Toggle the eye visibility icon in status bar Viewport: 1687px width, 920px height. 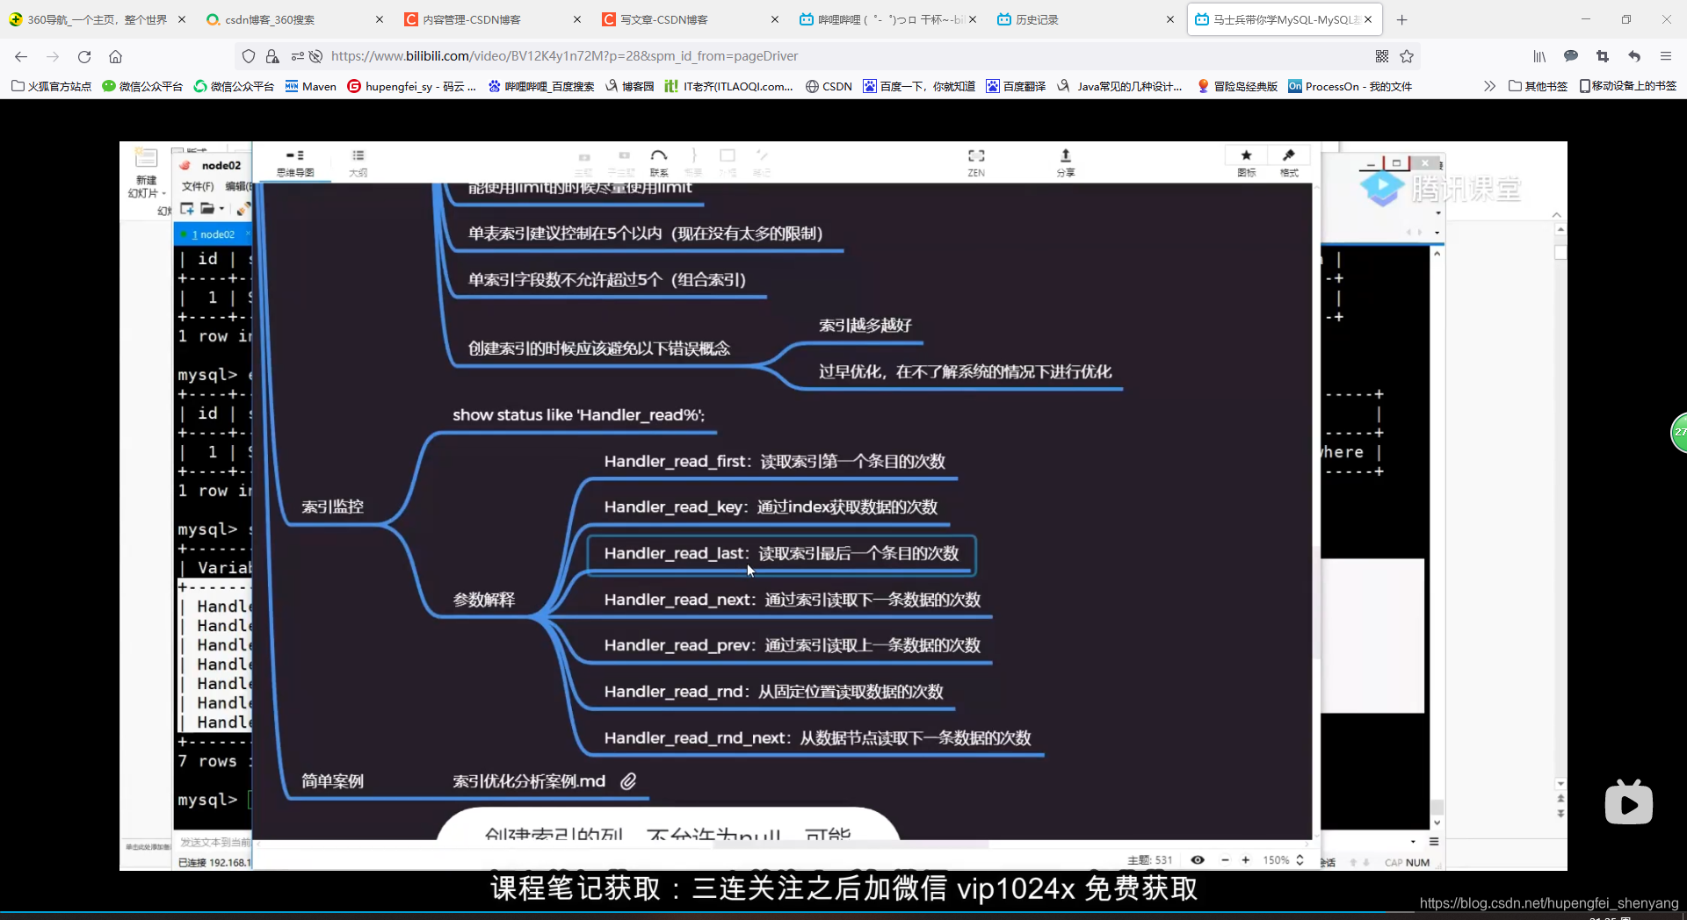click(x=1198, y=860)
